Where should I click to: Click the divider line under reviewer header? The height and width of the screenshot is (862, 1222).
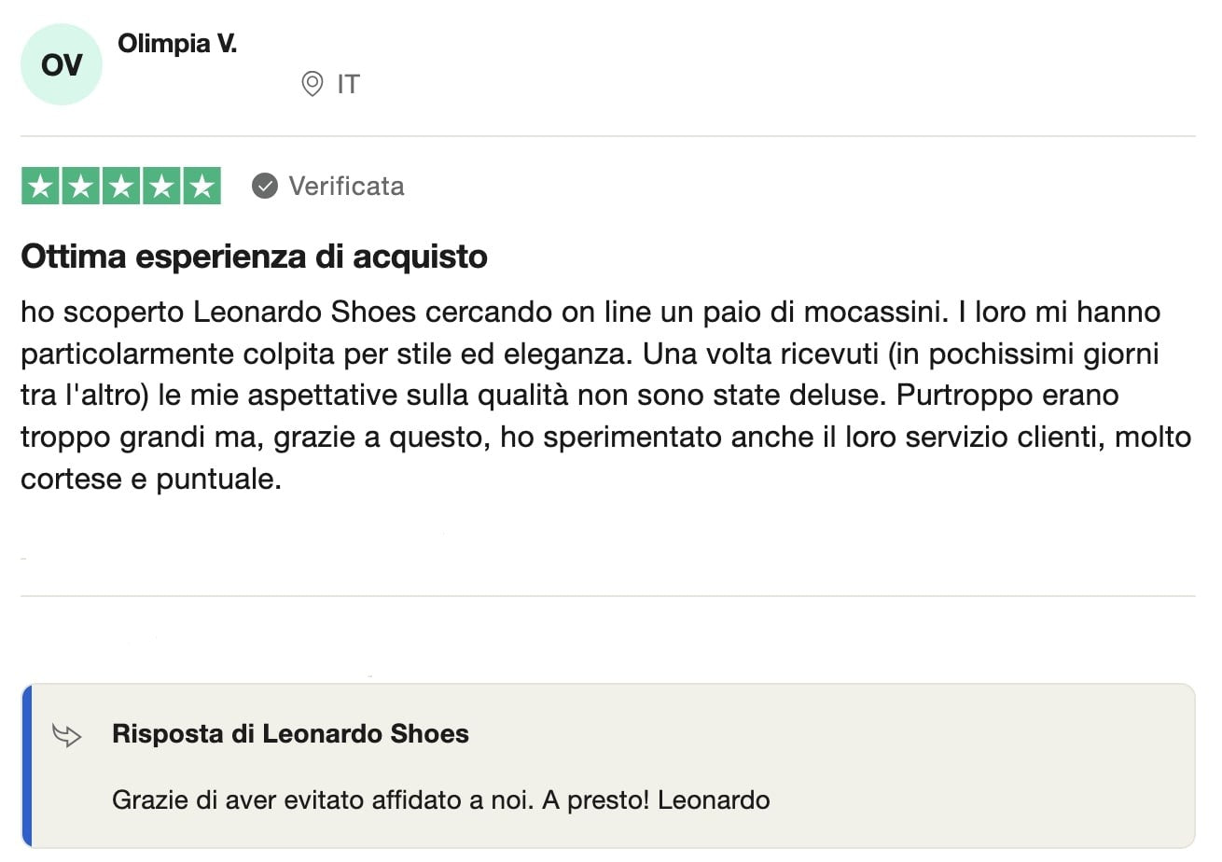pyautogui.click(x=608, y=136)
